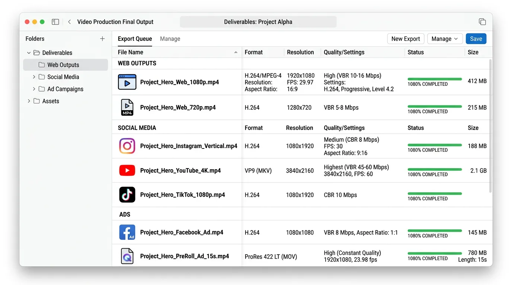Select file Project_Hero_Web_720p.mp4

point(178,107)
